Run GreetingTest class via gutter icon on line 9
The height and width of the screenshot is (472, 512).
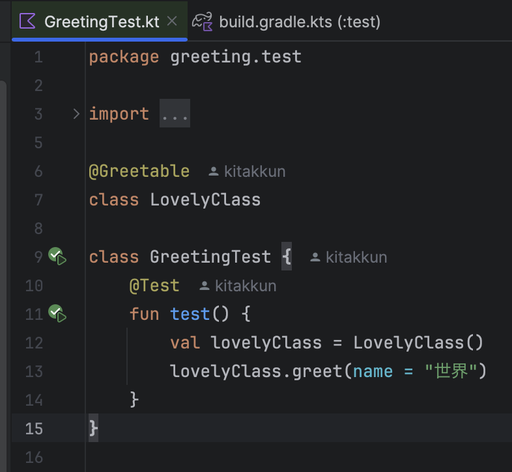pyautogui.click(x=57, y=256)
